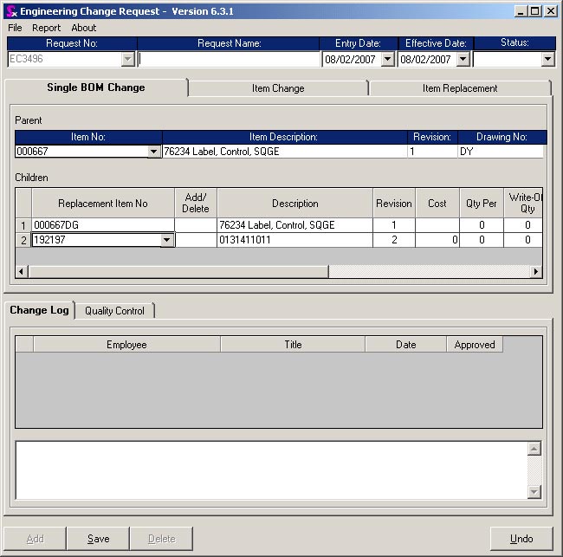The height and width of the screenshot is (557, 563).
Task: Open the Report menu
Action: click(47, 28)
